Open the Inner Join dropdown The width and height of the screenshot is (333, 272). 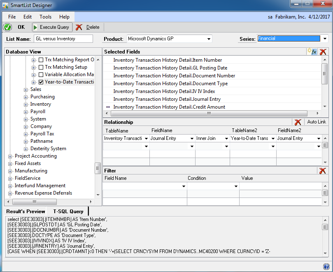[x=225, y=138]
